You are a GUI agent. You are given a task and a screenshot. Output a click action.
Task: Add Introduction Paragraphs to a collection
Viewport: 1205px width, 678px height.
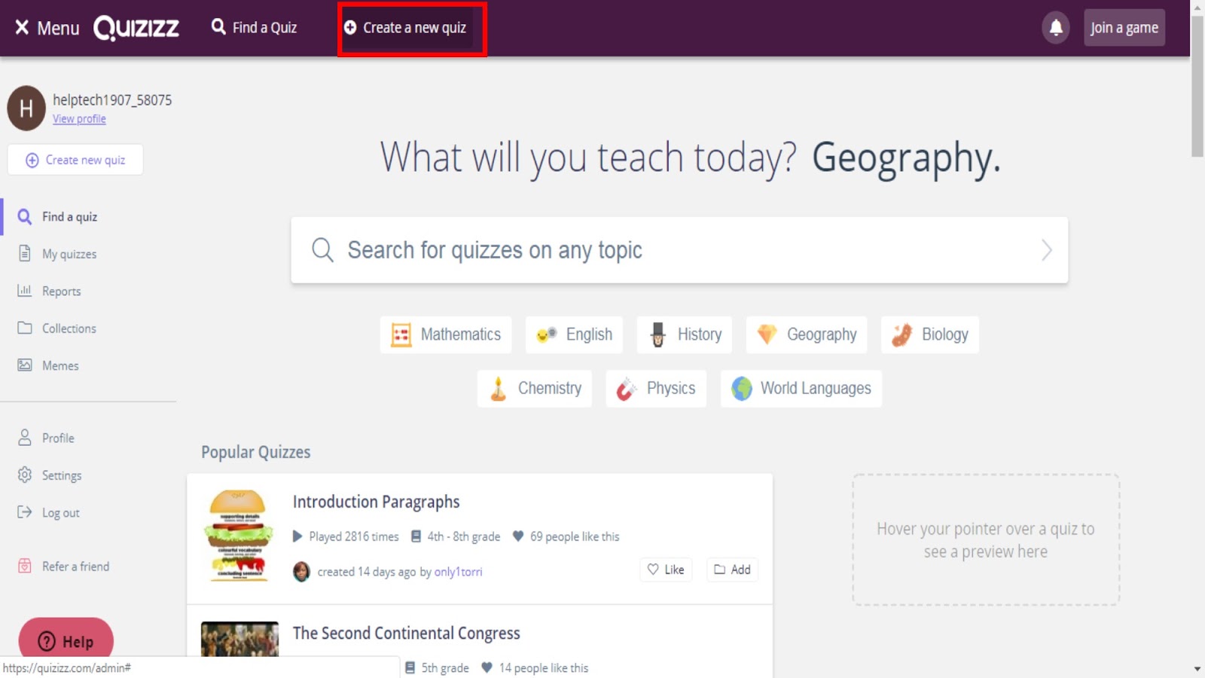point(732,570)
